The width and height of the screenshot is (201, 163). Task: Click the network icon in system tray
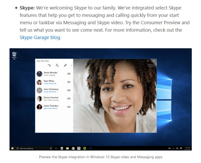click(173, 148)
